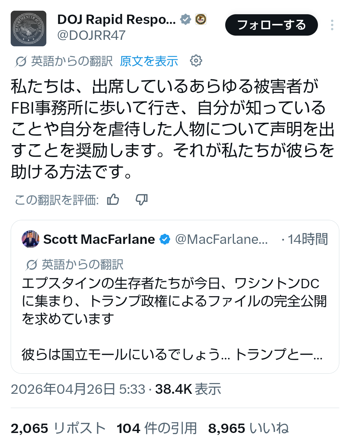This screenshot has height=444, width=350.
Task: Click the フォローする follow button
Action: [271, 25]
